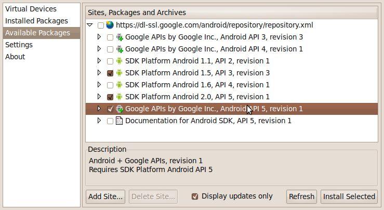
Task: Expand Documentation for Android SDK row
Action: tap(100, 121)
